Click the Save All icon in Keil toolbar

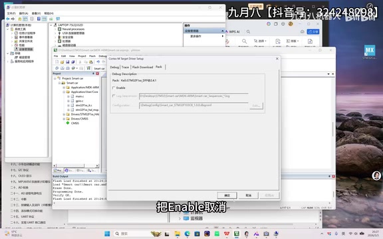point(72,62)
